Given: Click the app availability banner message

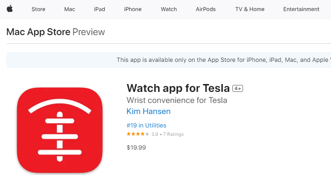Looking at the screenshot, I should click(x=224, y=60).
